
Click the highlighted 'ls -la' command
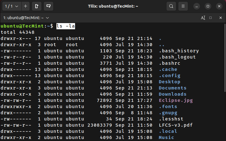pyautogui.click(x=65, y=26)
